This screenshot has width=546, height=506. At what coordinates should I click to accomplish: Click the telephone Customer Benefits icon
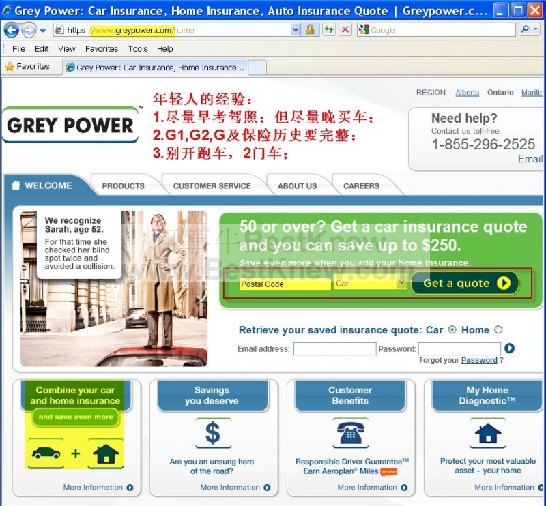(x=351, y=433)
